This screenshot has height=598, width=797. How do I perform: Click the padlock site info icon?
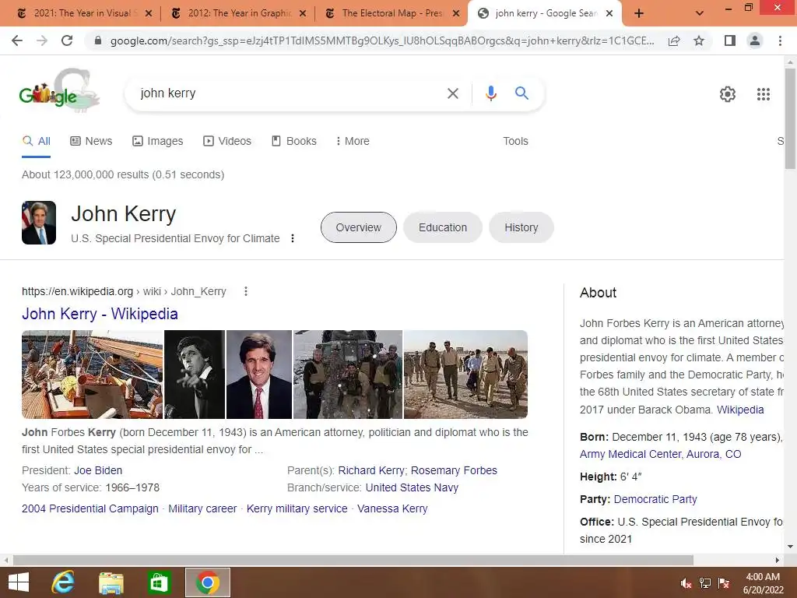click(x=98, y=40)
